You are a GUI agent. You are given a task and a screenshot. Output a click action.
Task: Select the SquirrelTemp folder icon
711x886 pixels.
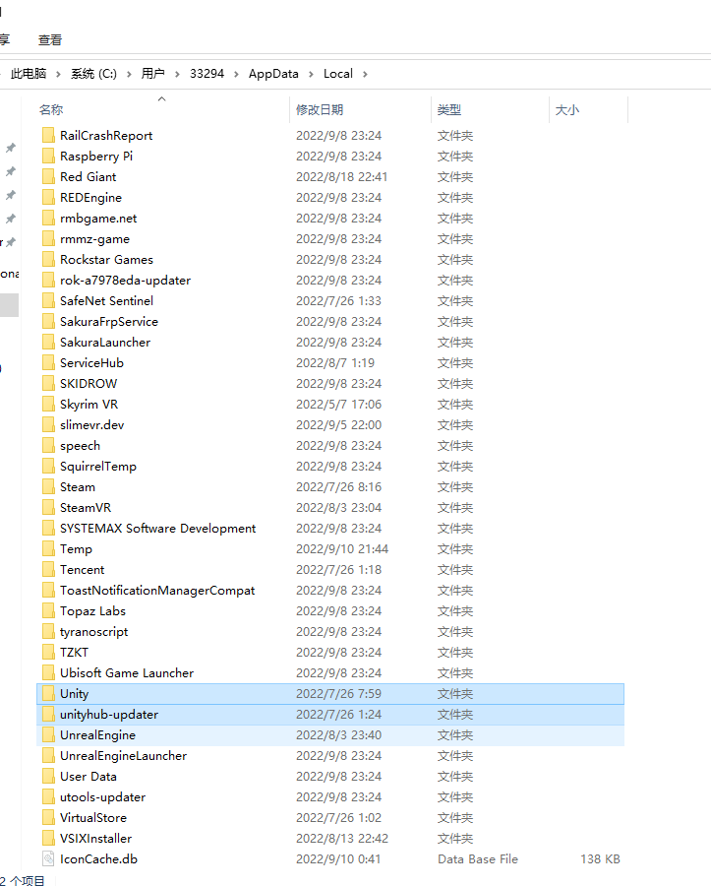48,467
